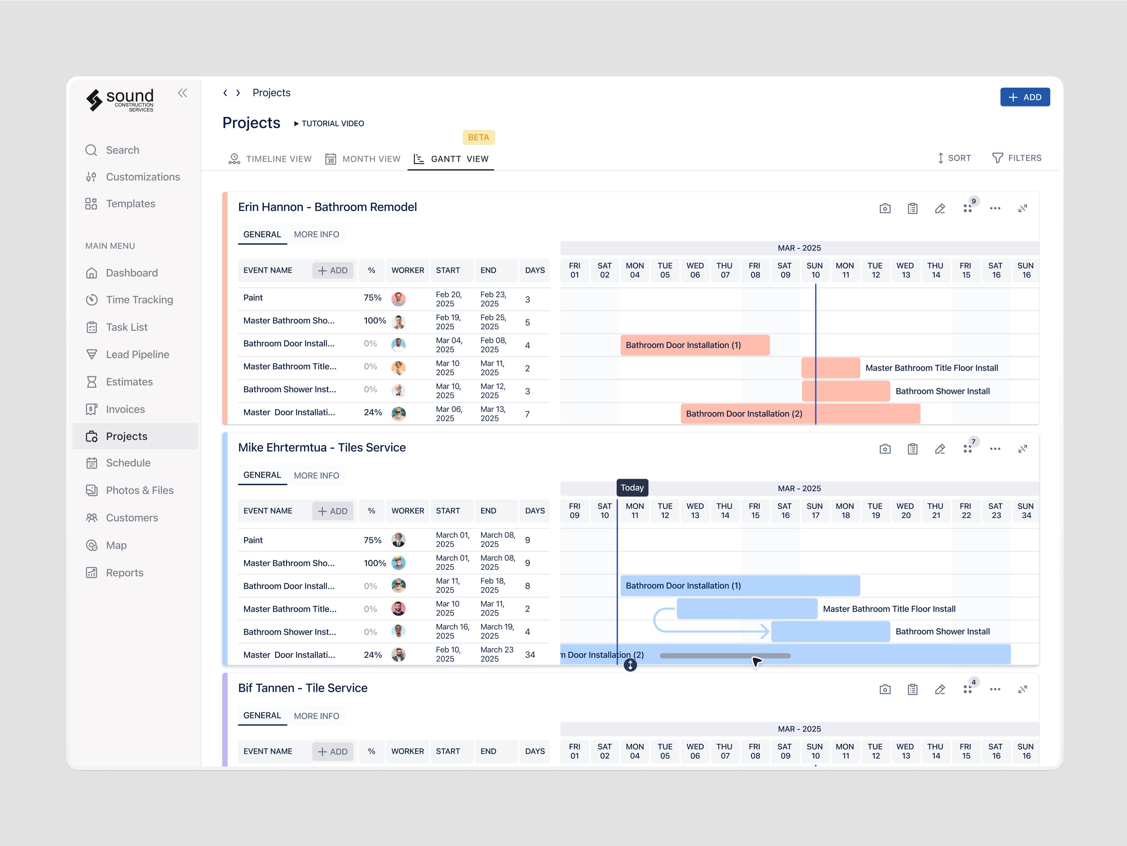Open Invoices page

click(x=115, y=409)
